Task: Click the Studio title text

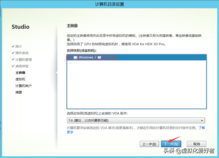Action: pyautogui.click(x=21, y=27)
